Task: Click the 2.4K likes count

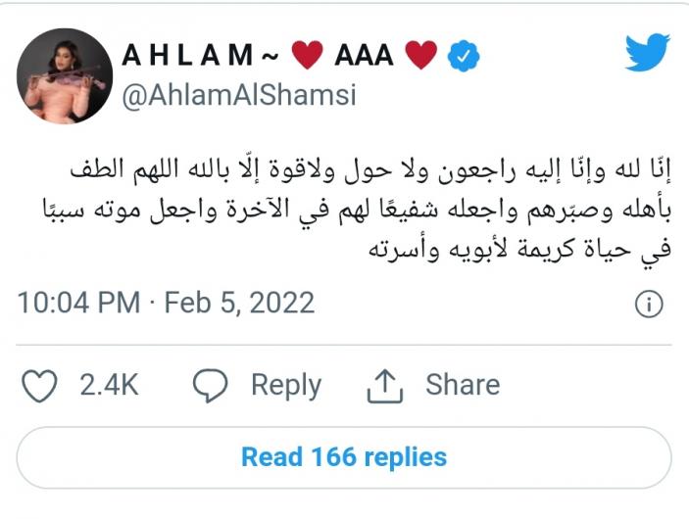Action: coord(109,385)
